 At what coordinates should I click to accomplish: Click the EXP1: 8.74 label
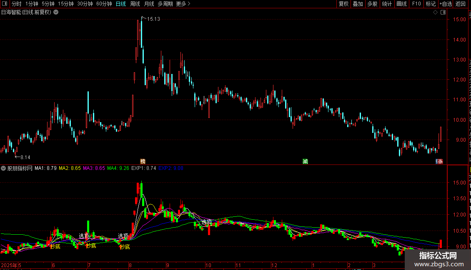[143, 168]
